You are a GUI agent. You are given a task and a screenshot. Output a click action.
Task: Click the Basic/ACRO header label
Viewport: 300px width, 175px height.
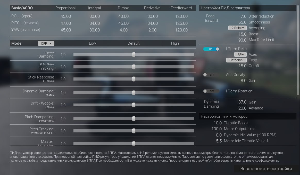tap(22, 8)
